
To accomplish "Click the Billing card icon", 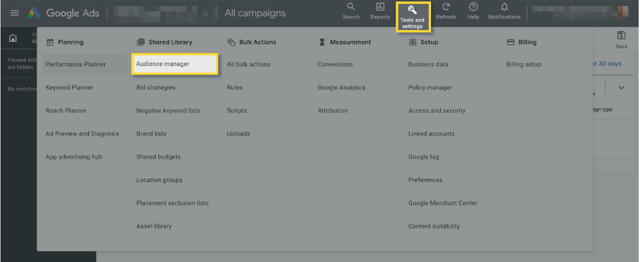I will [510, 42].
